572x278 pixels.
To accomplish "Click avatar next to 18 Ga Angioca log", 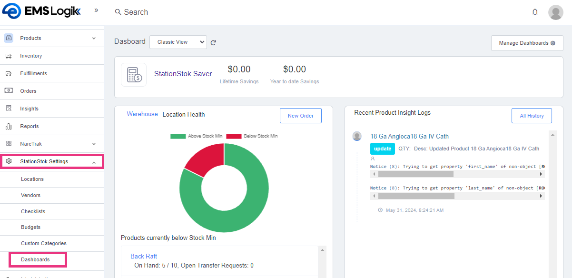I will point(357,136).
